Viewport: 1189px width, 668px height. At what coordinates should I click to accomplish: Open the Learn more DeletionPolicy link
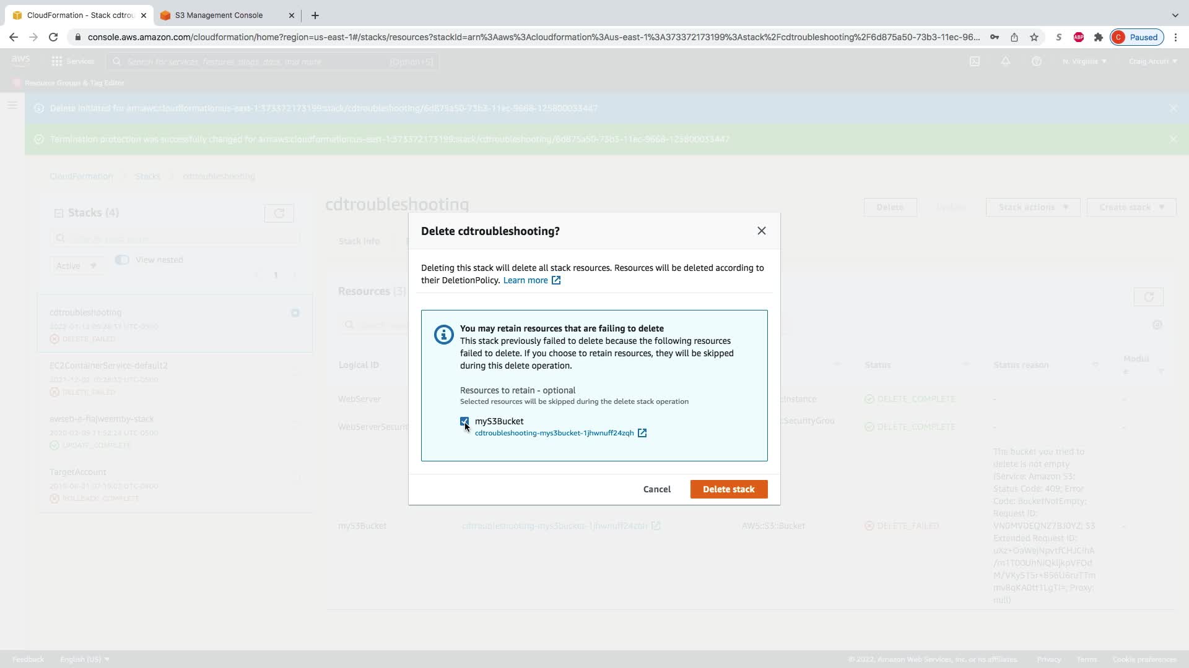pos(525,280)
